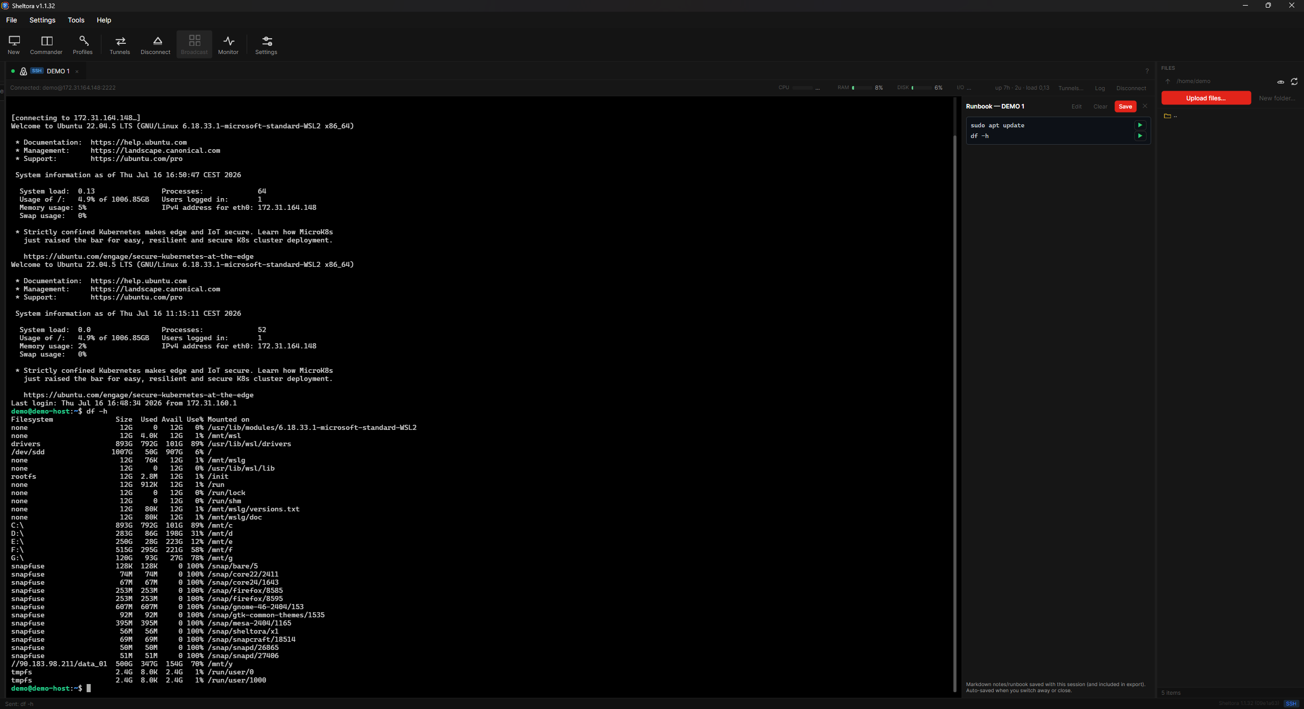The height and width of the screenshot is (709, 1304).
Task: Open the parent folder '..' entry
Action: tap(1171, 116)
